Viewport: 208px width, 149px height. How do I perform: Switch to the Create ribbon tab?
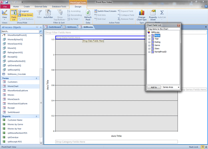[27, 6]
